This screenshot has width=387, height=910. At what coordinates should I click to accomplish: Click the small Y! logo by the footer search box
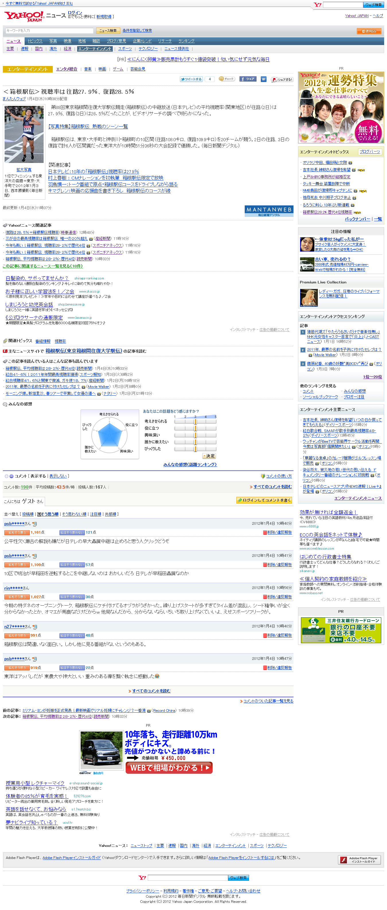click(142, 878)
